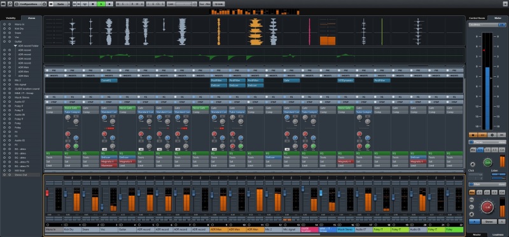Click the CurveEQ insert on Voc channel

coord(109,81)
